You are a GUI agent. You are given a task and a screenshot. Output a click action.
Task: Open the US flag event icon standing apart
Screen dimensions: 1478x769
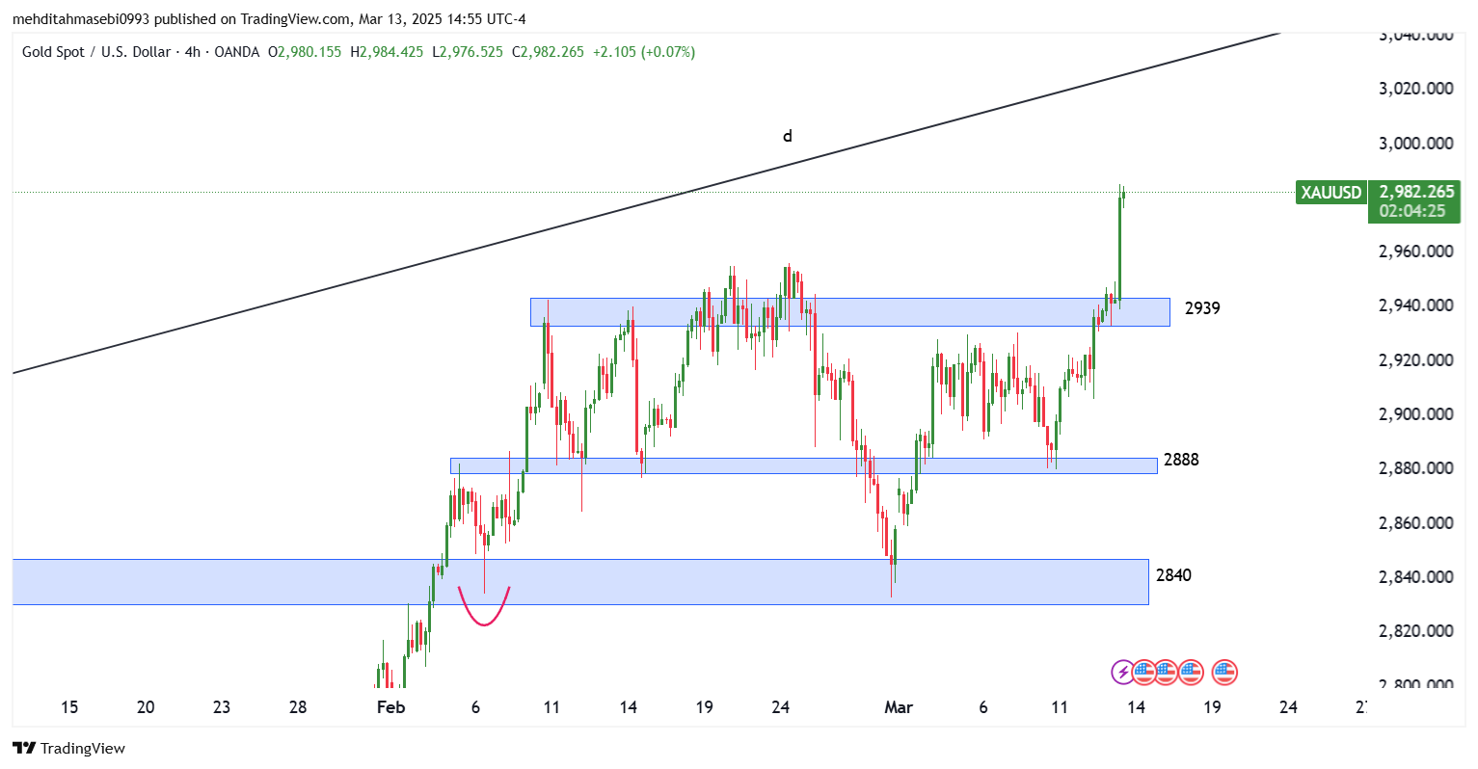[x=1224, y=672]
